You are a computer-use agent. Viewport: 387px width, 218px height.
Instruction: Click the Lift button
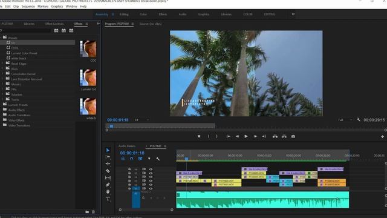point(275,136)
